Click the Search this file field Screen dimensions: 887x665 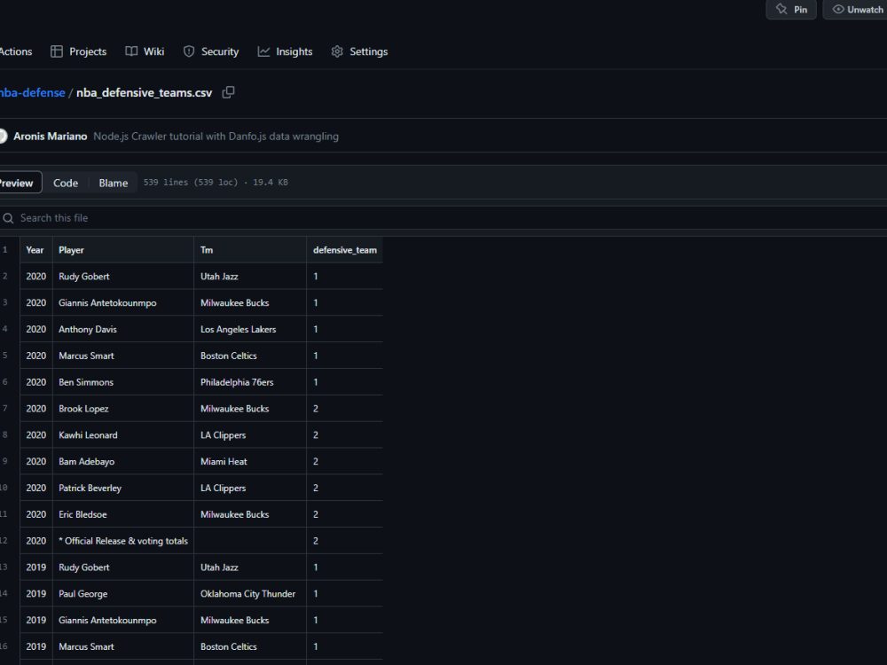click(443, 218)
